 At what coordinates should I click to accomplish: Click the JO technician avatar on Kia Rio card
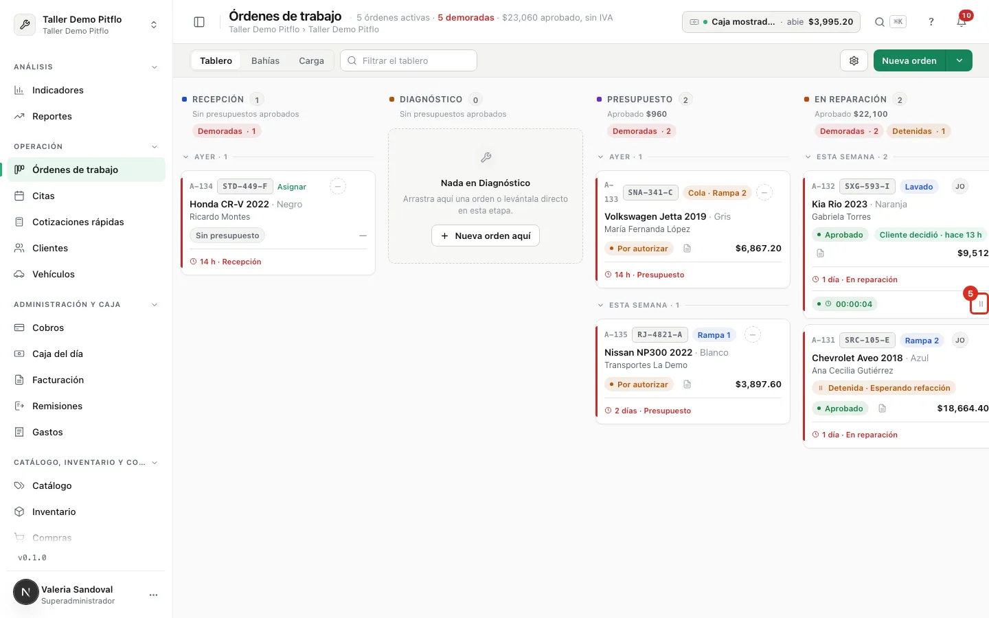[960, 186]
